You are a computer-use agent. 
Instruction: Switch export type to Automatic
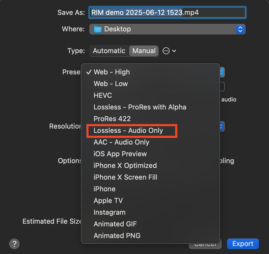coord(109,51)
